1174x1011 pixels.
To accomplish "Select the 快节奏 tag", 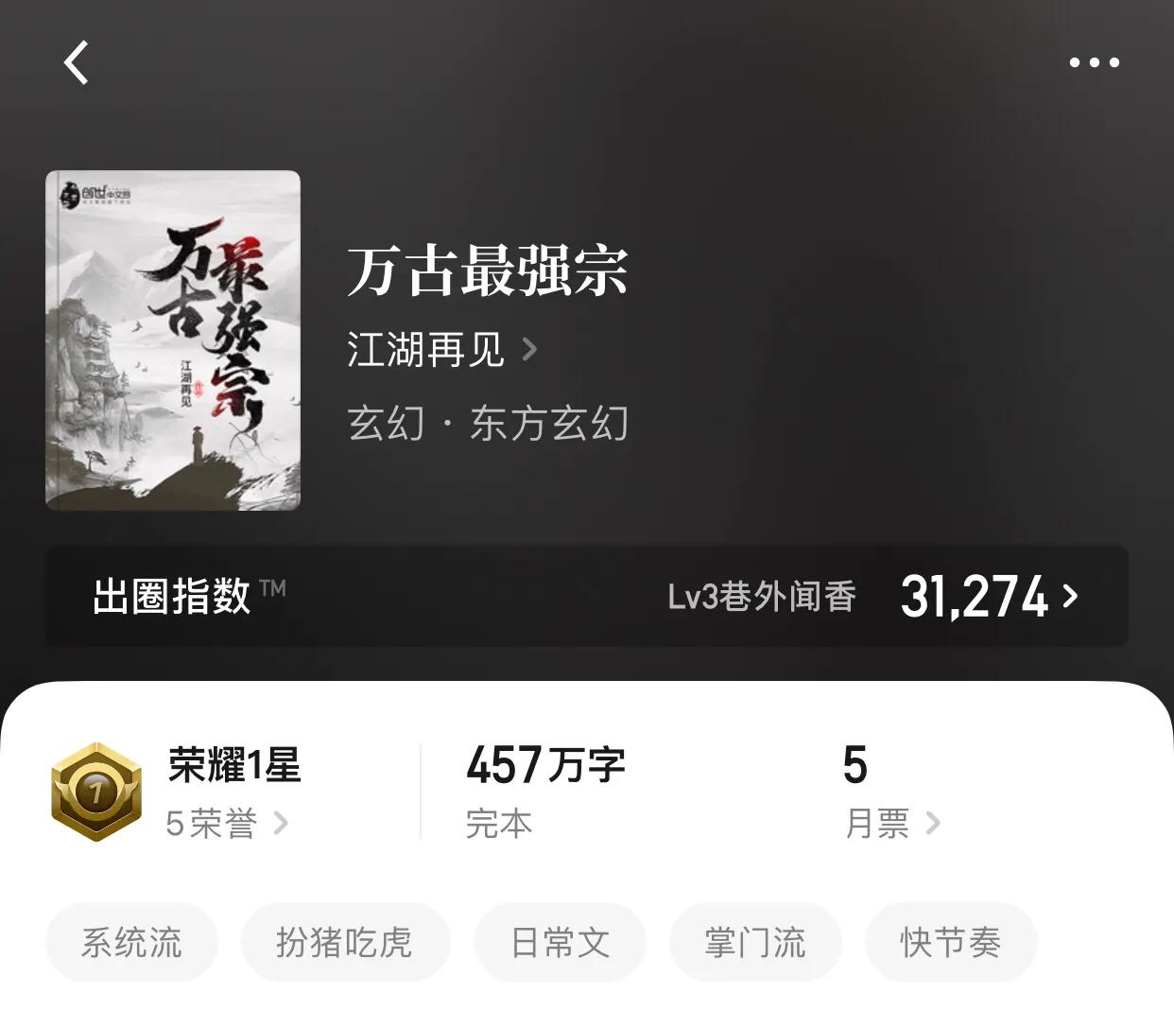I will [951, 942].
